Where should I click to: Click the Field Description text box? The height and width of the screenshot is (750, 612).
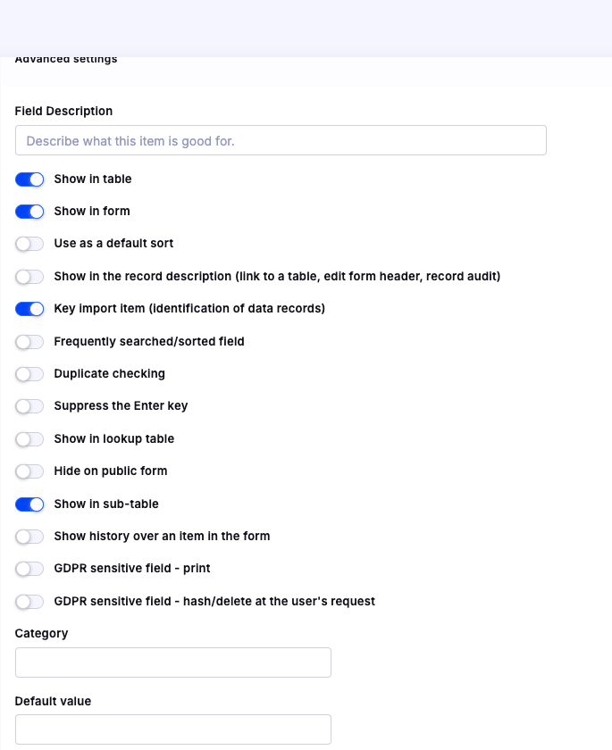click(281, 141)
